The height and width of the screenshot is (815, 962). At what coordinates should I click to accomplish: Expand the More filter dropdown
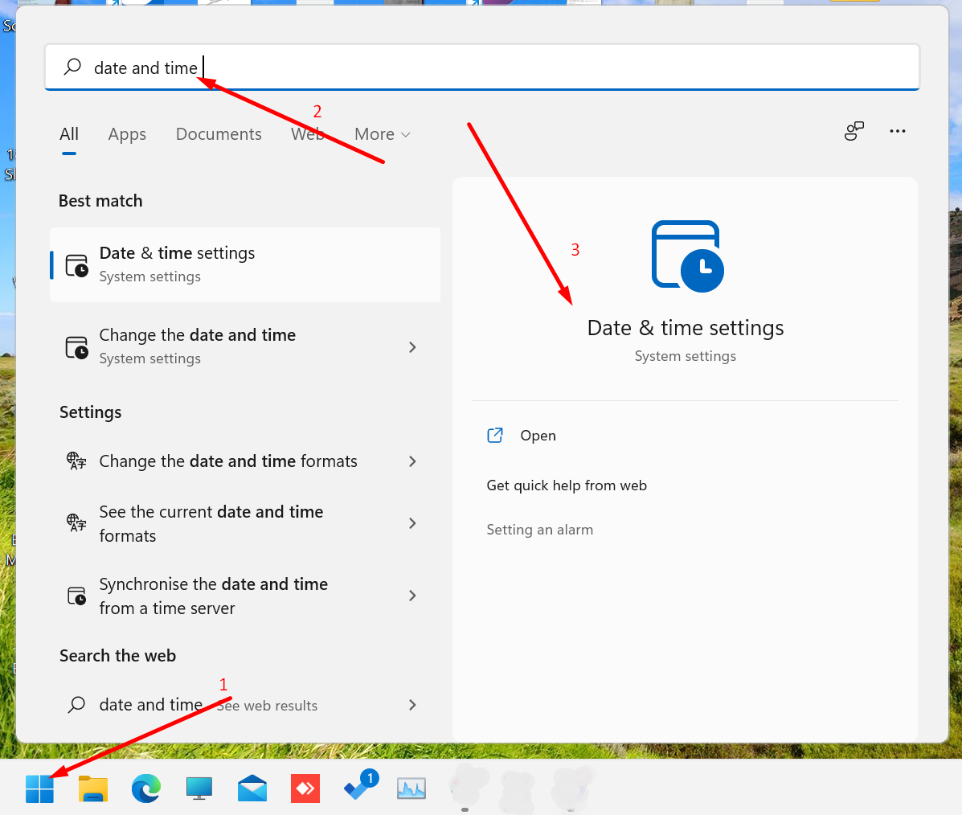[x=383, y=134]
